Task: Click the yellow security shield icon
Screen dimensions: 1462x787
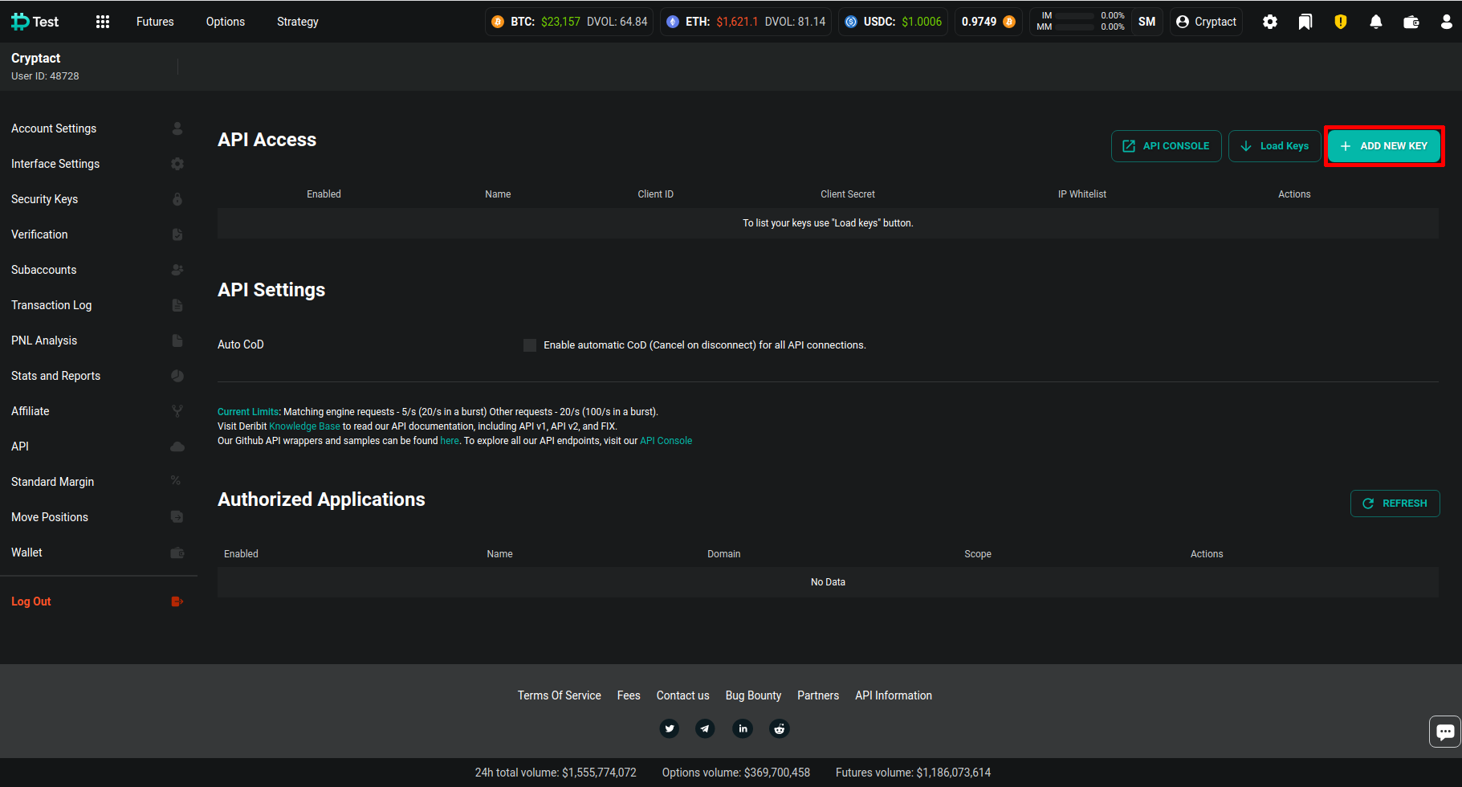Action: click(x=1341, y=22)
